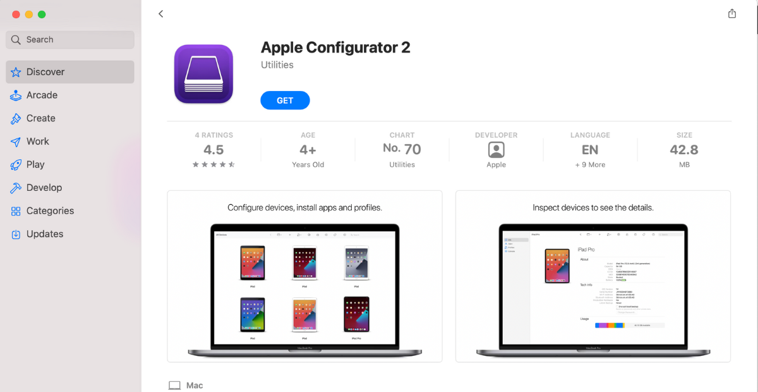This screenshot has width=758, height=392.
Task: Download app with the GET button
Action: coord(285,101)
